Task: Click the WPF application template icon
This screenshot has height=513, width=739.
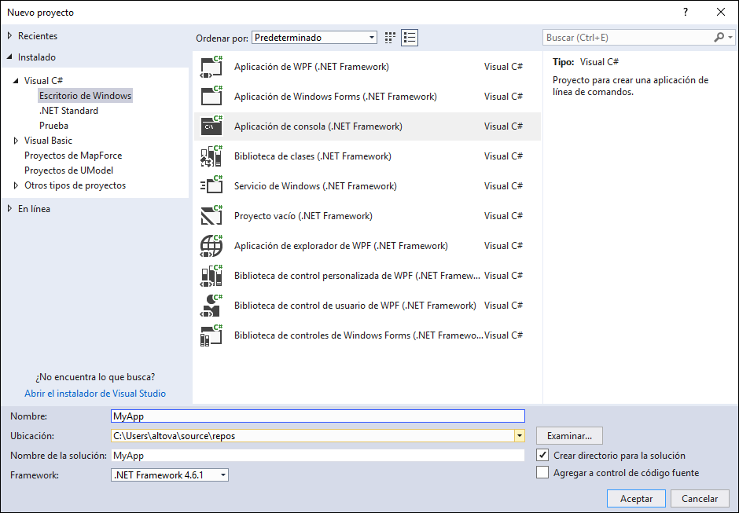Action: (x=211, y=67)
